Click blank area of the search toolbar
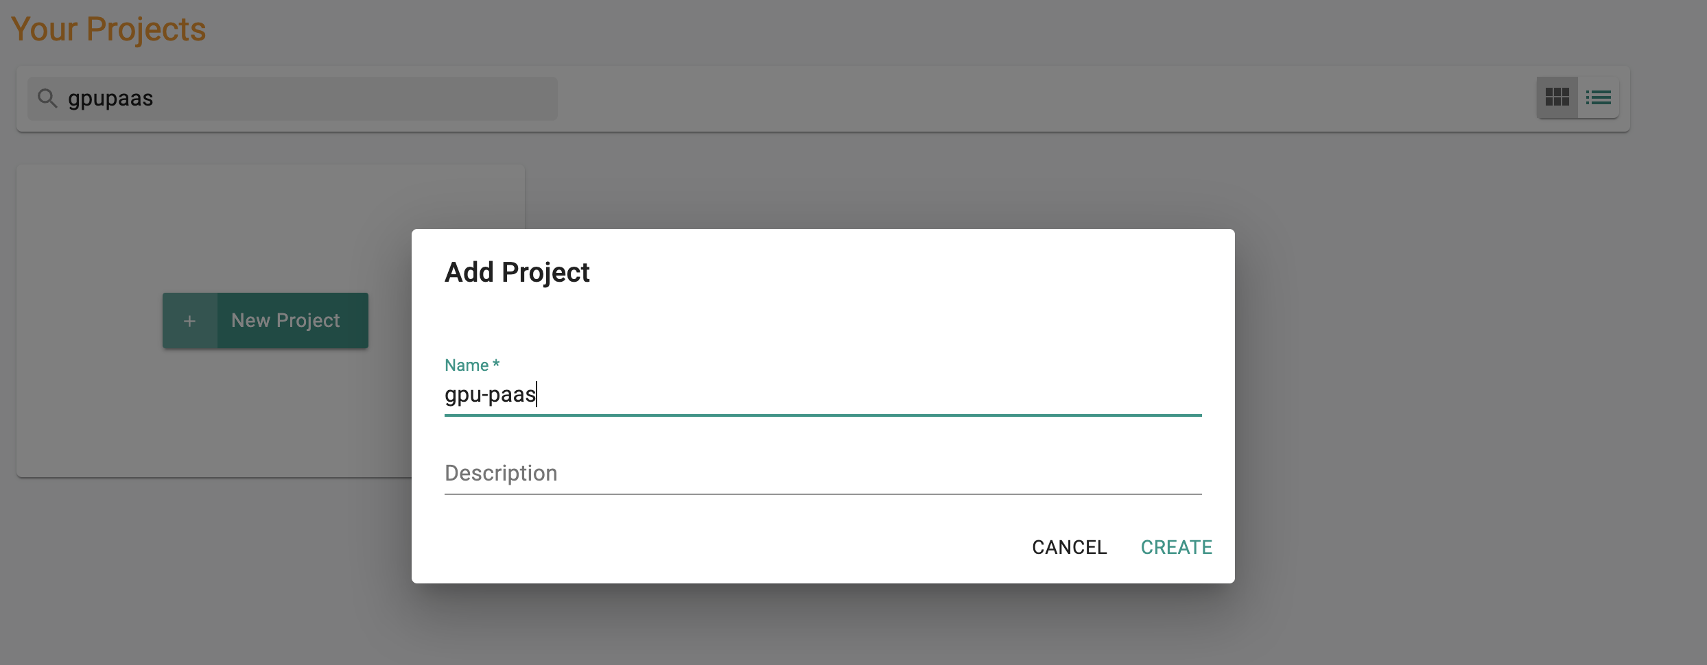 pos(1029,98)
